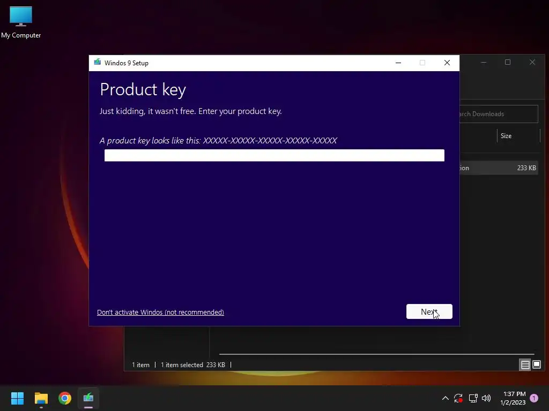
Task: Select "Don't activate Windos" link
Action: 160,312
